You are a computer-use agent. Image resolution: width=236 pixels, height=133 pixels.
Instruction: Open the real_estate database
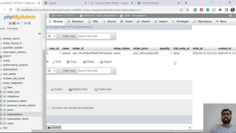[x=9, y=74]
